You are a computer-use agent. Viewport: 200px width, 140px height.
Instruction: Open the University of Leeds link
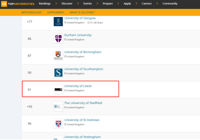tap(78, 86)
